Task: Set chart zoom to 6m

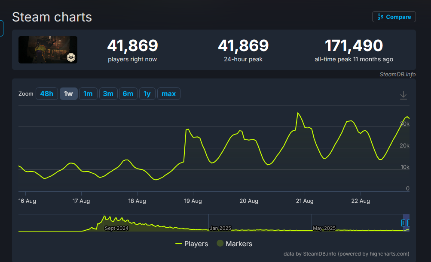Action: [x=128, y=94]
